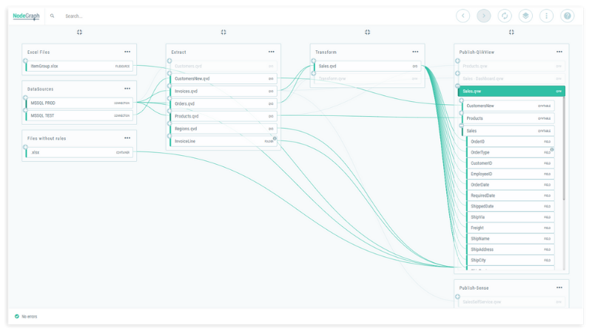Select the MSSQL TEST connection node
This screenshot has width=592, height=334.
[x=79, y=116]
